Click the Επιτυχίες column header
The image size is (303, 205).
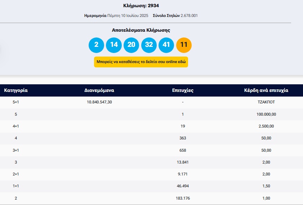coord(183,90)
